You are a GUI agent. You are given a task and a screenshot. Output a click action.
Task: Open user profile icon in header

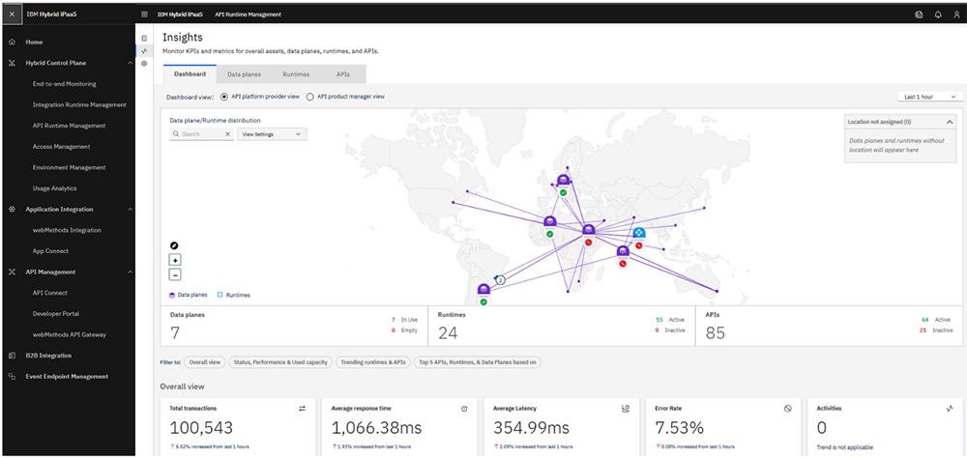pyautogui.click(x=954, y=14)
